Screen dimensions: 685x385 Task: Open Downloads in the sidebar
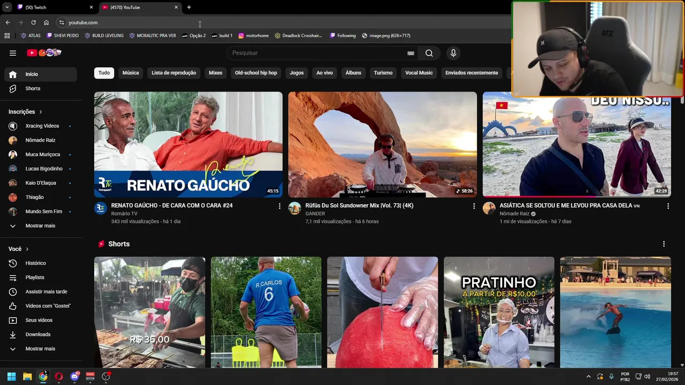pos(41,334)
